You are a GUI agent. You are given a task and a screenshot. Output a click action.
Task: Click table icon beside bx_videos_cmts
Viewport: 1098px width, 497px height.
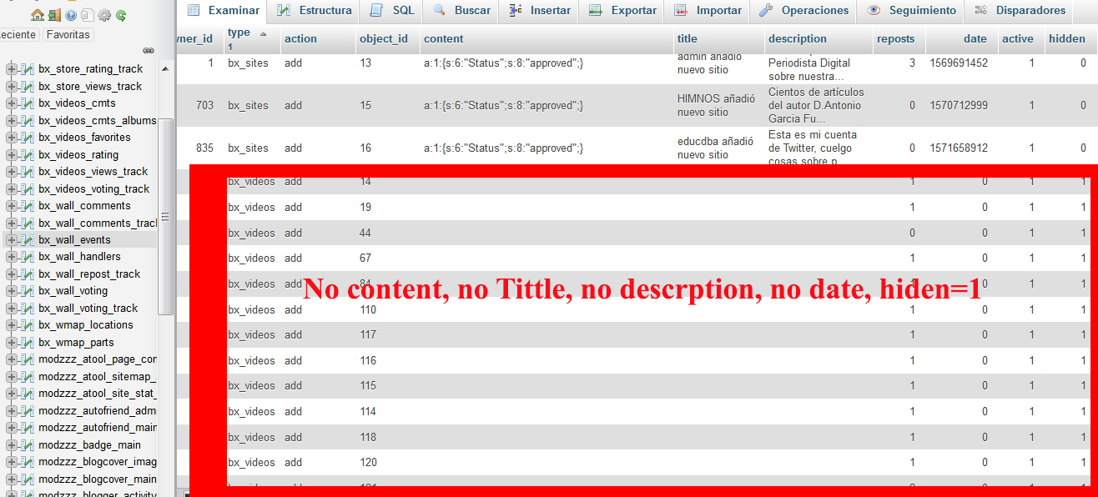pos(28,103)
